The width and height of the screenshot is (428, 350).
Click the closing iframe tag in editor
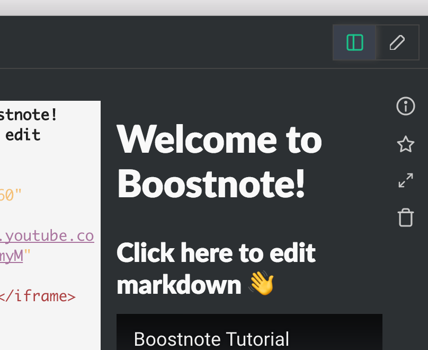point(38,296)
